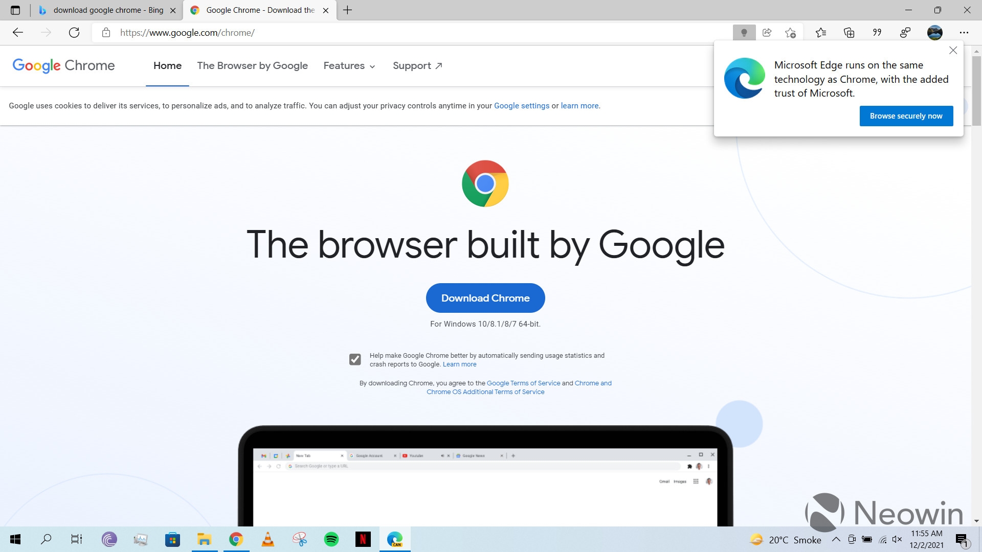Screen dimensions: 982x552
Task: Select the Home tab on Chrome page
Action: 167,65
